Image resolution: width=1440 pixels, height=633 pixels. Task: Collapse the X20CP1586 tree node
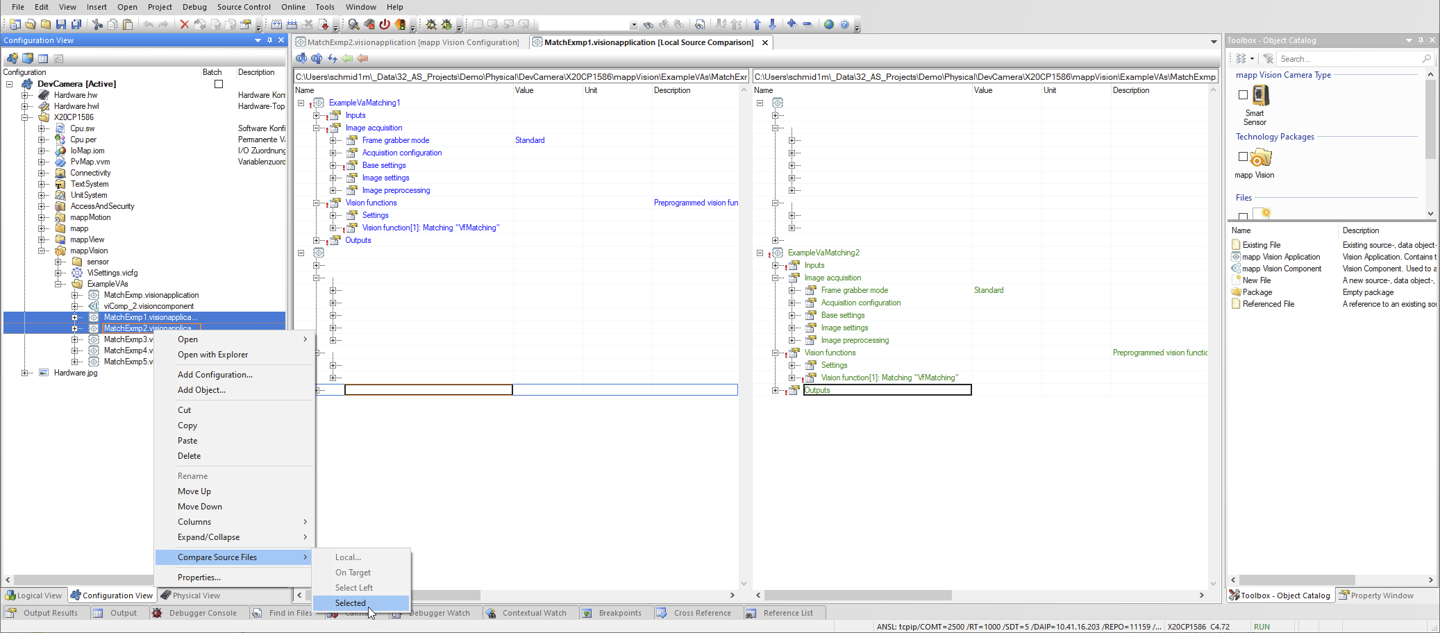click(x=26, y=117)
